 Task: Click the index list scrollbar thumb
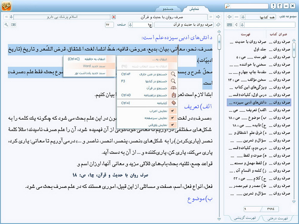click(294, 50)
